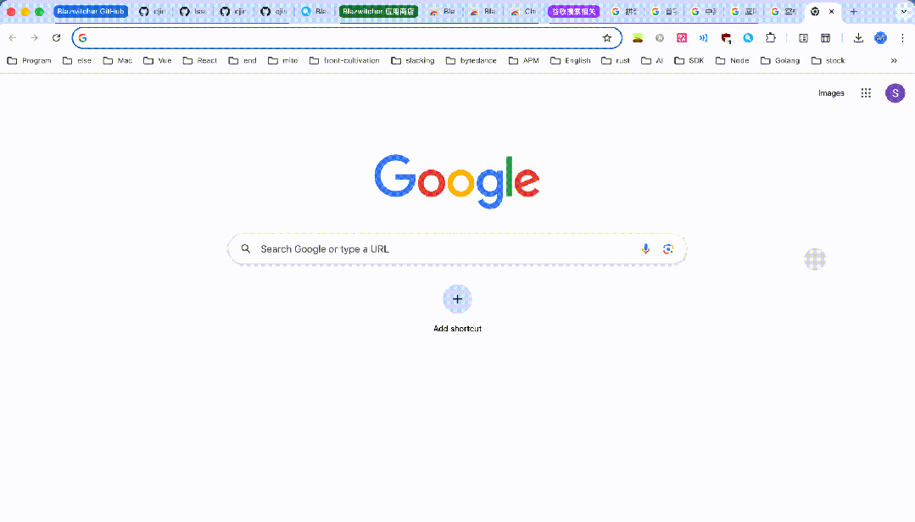Viewport: 915px width, 522px height.
Task: Open the slacking bookmarks folder
Action: click(x=413, y=61)
